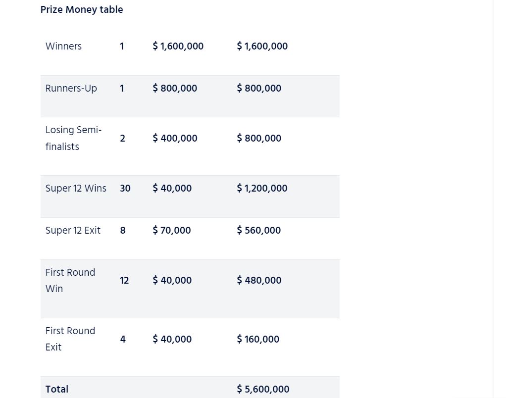Viewport: 506px width, 398px height.
Task: Select the Winners row label
Action: point(63,46)
